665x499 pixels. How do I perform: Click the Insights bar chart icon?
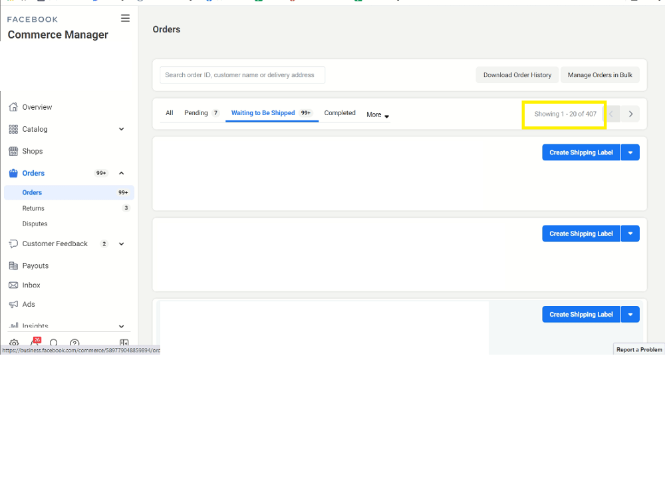coord(13,325)
